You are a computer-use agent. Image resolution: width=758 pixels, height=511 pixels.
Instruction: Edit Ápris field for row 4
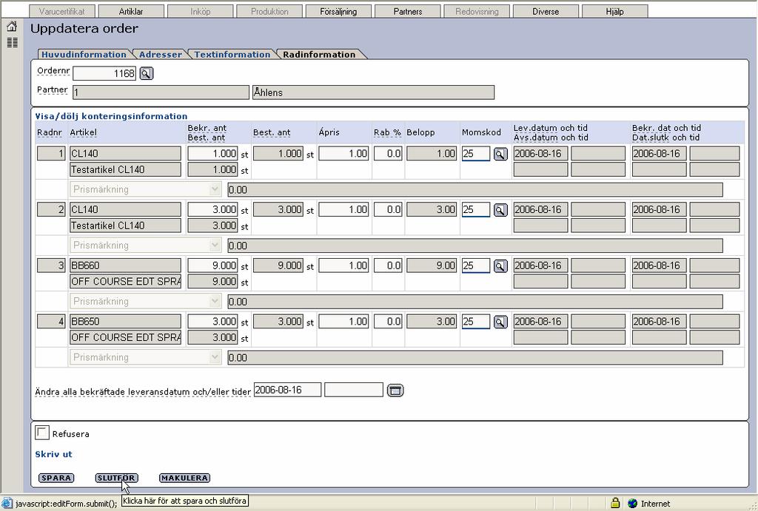click(343, 322)
